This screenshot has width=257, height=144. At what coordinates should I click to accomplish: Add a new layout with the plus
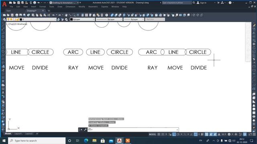tap(37, 134)
